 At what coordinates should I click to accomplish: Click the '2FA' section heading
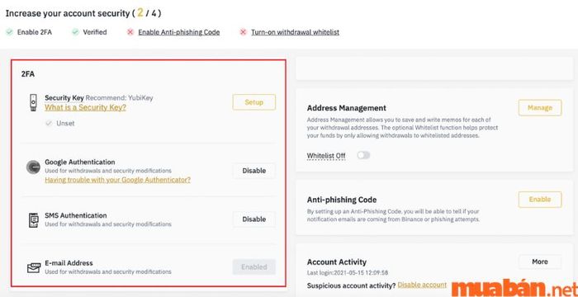(x=27, y=74)
